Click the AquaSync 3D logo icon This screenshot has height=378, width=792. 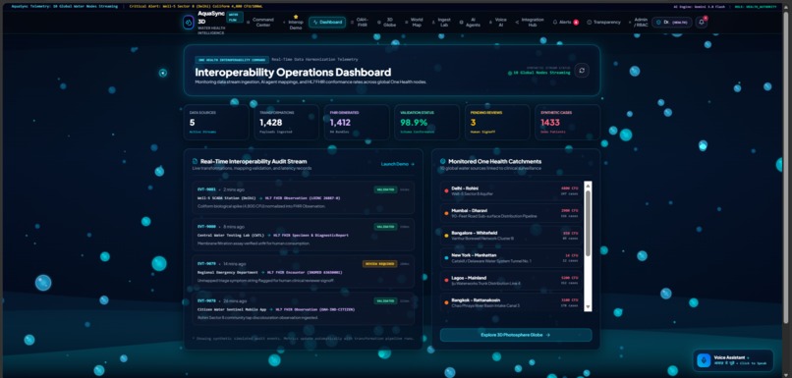tap(189, 23)
